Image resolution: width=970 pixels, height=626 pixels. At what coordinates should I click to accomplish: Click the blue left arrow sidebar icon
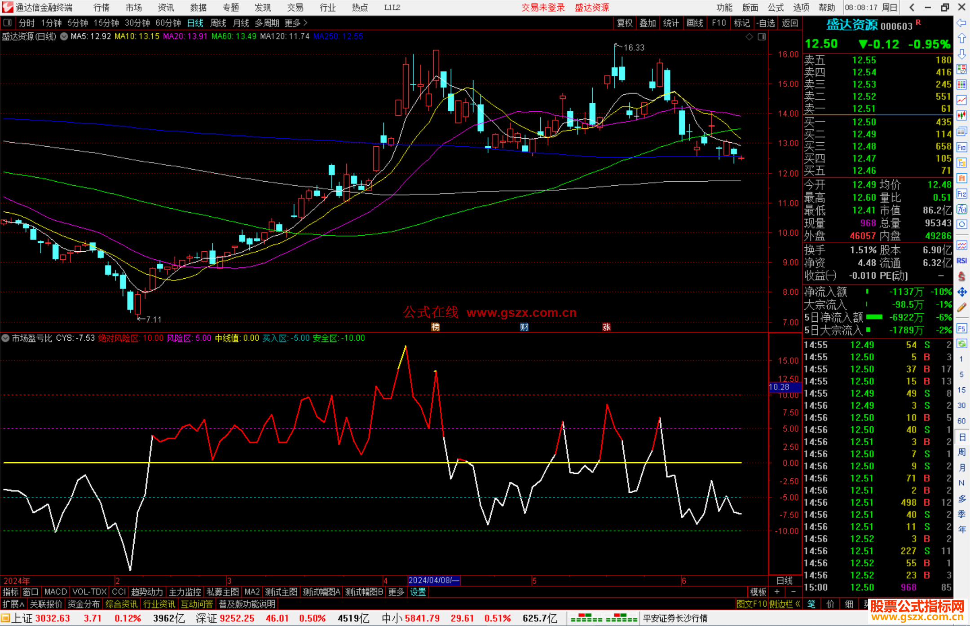pos(961,23)
